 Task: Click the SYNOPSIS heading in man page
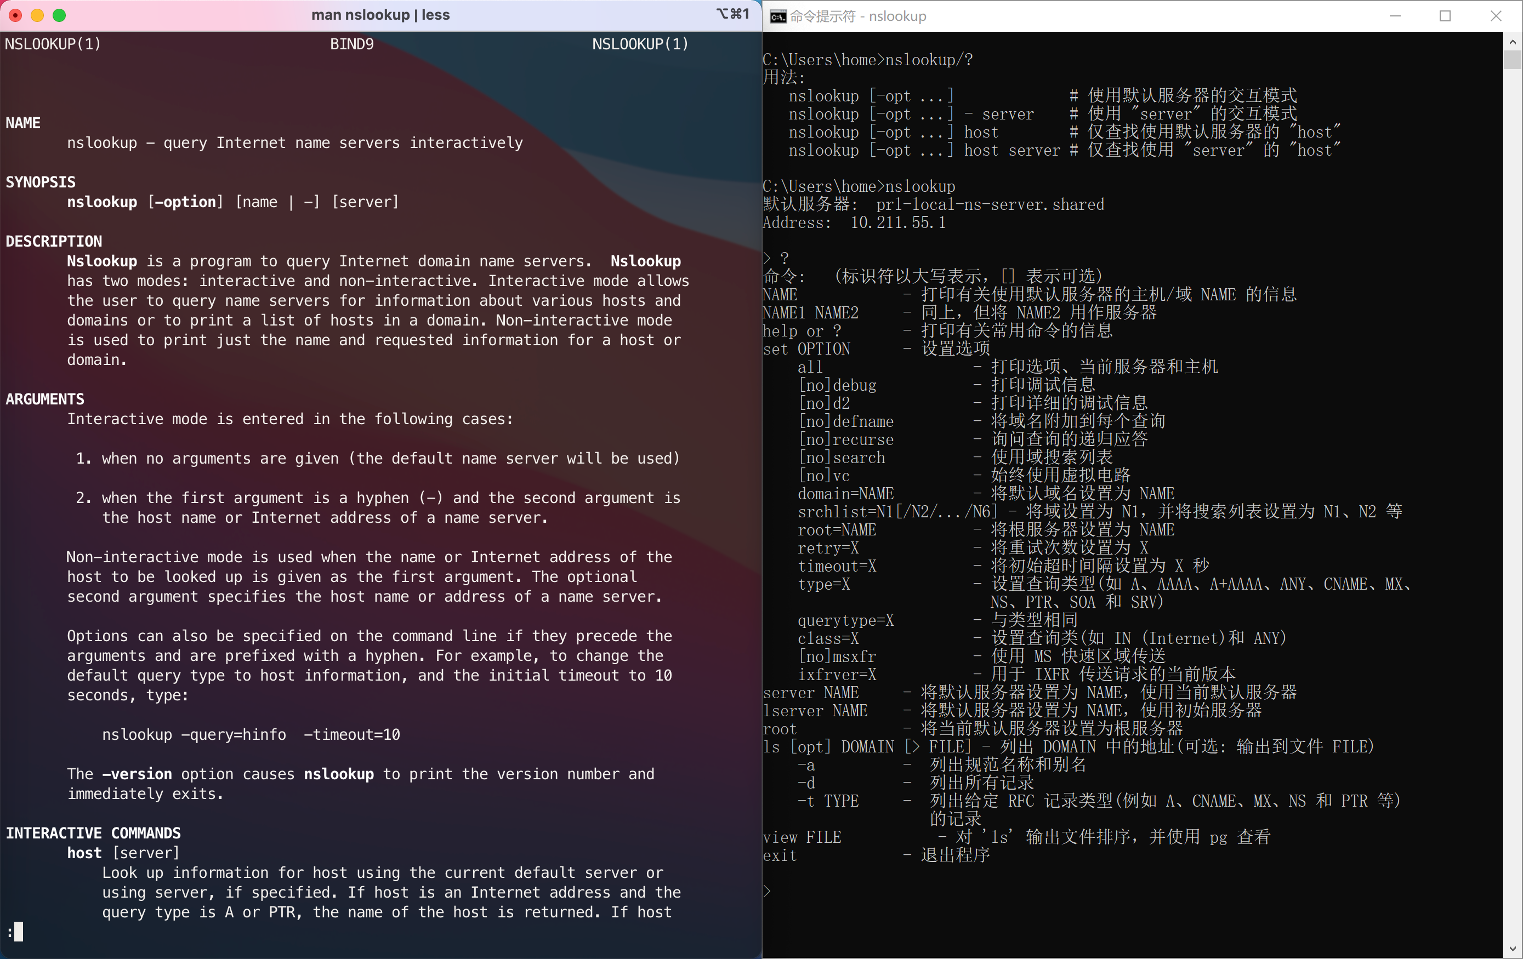tap(41, 182)
